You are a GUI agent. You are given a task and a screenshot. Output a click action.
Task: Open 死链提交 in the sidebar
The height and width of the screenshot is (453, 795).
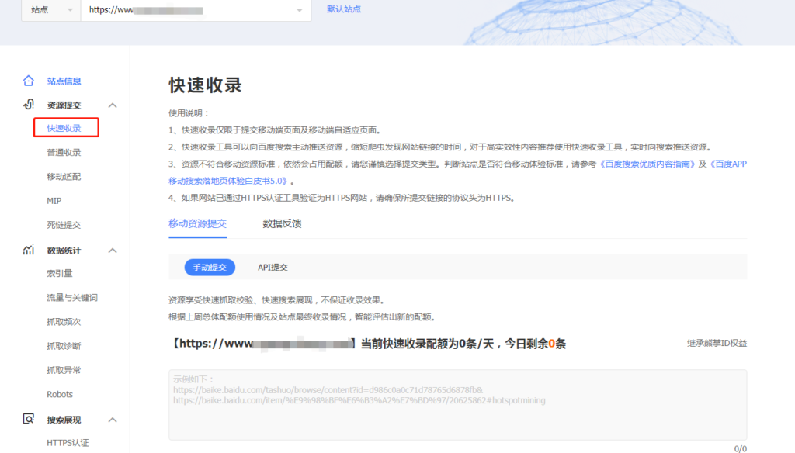tap(64, 225)
